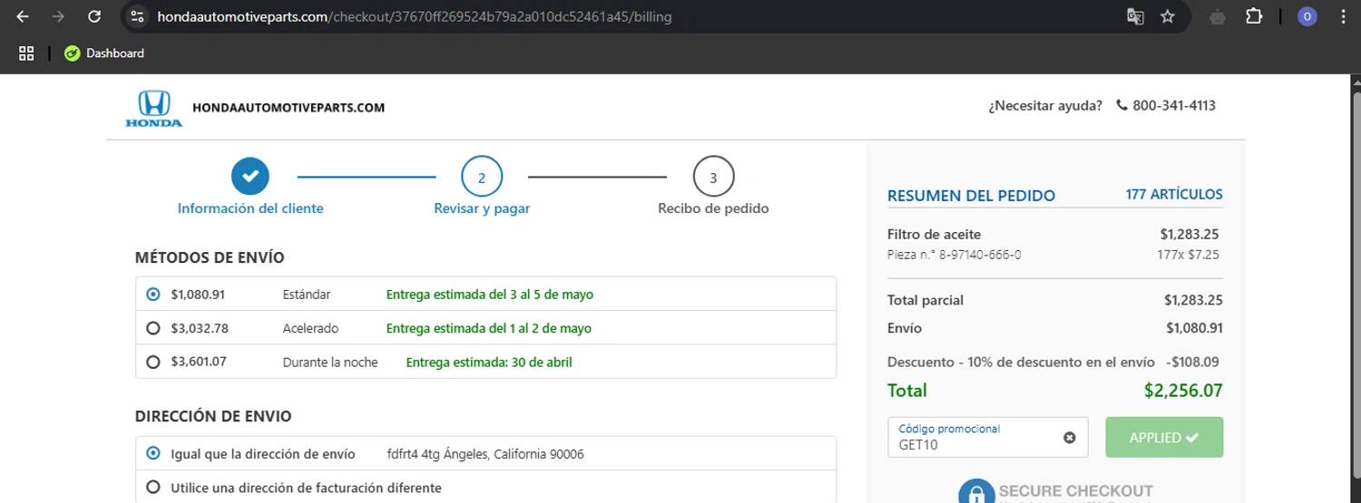This screenshot has width=1361, height=503.
Task: Click the 177 ARTÍCULOS label
Action: tap(1174, 194)
